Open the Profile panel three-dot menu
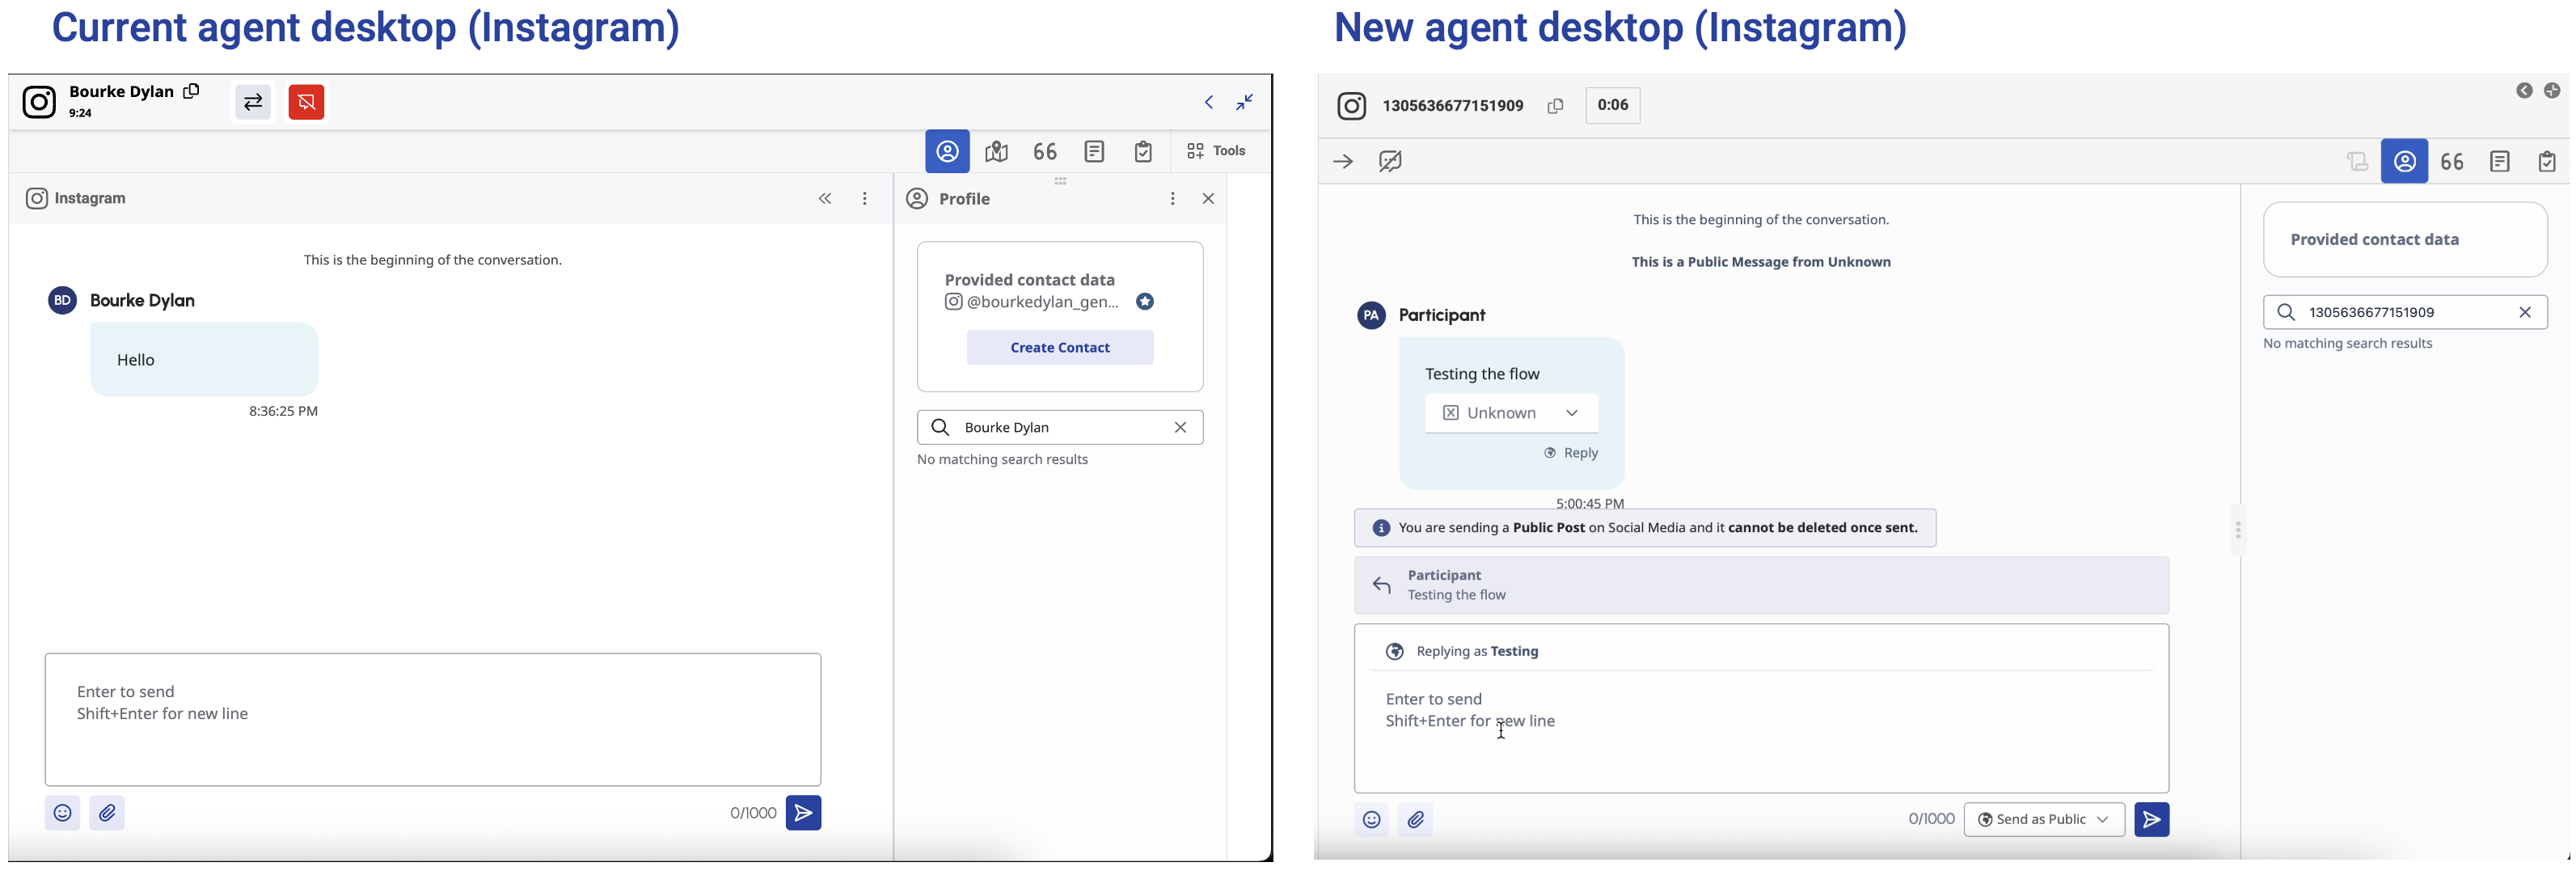 tap(1172, 198)
